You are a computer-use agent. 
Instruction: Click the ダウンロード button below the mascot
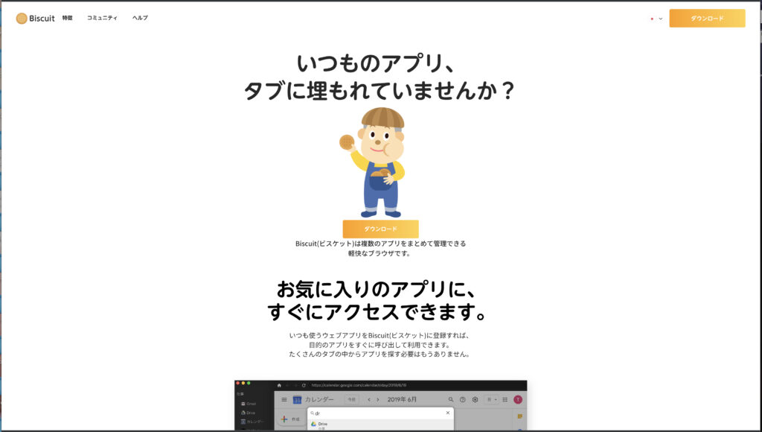[380, 229]
